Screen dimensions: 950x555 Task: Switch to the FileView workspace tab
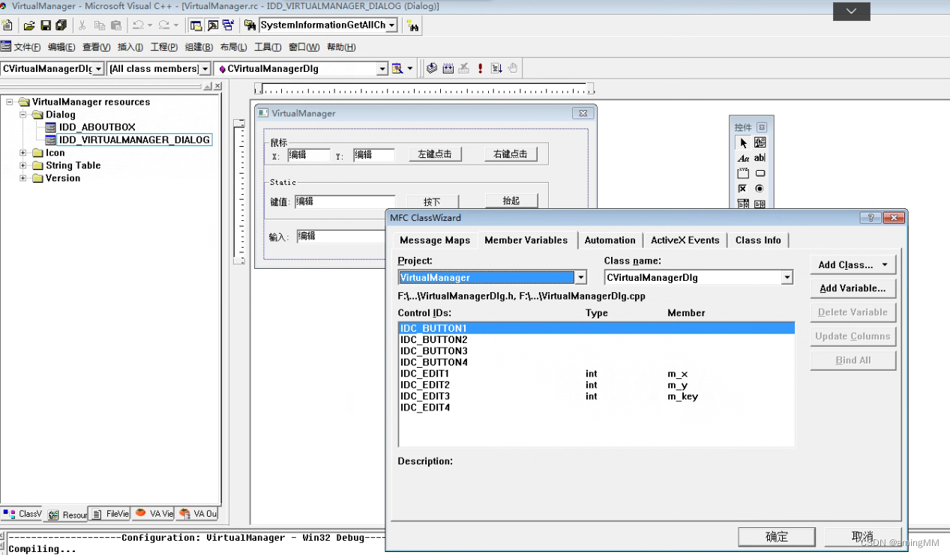coord(111,515)
